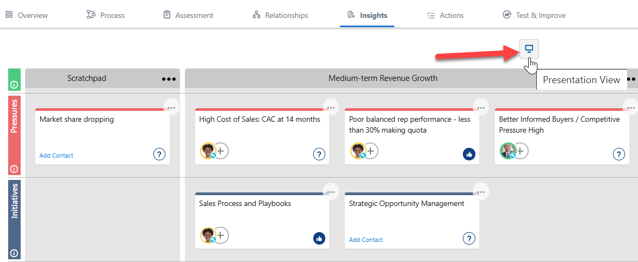Click the green info icon at top-left
638x262 pixels.
14,84
